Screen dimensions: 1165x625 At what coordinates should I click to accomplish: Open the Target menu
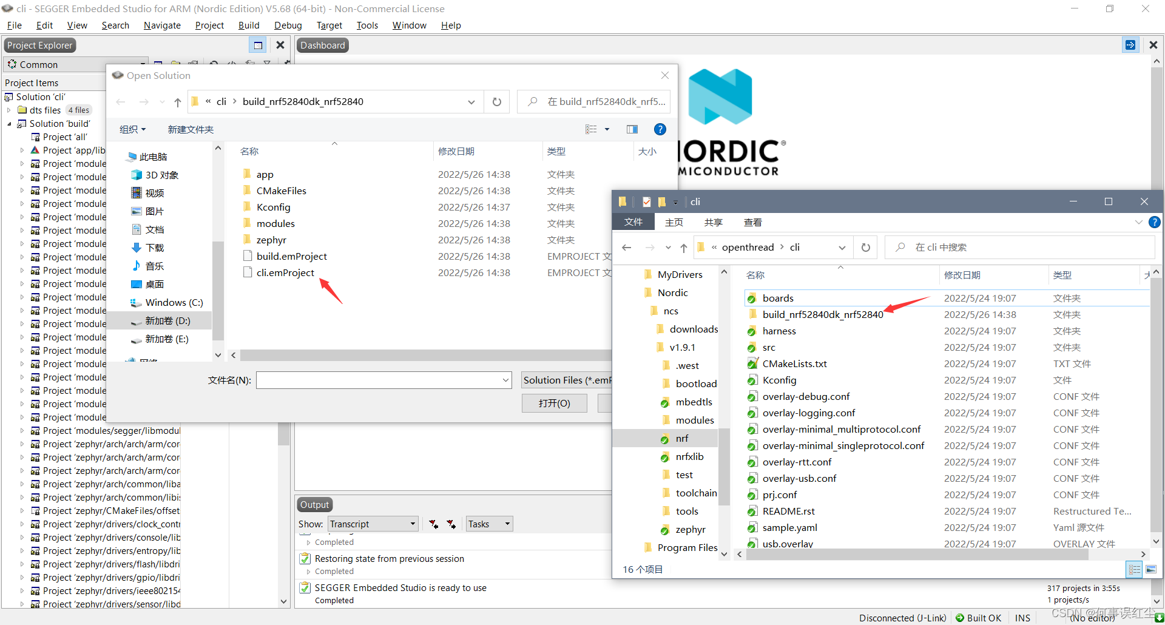click(329, 25)
